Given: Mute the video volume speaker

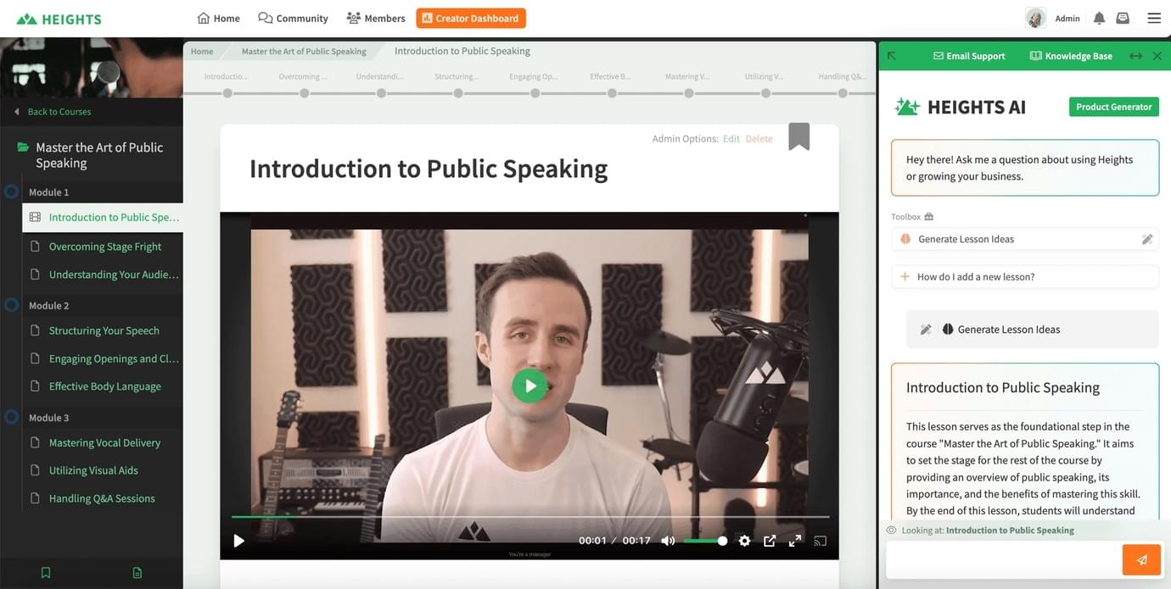Looking at the screenshot, I should point(668,541).
